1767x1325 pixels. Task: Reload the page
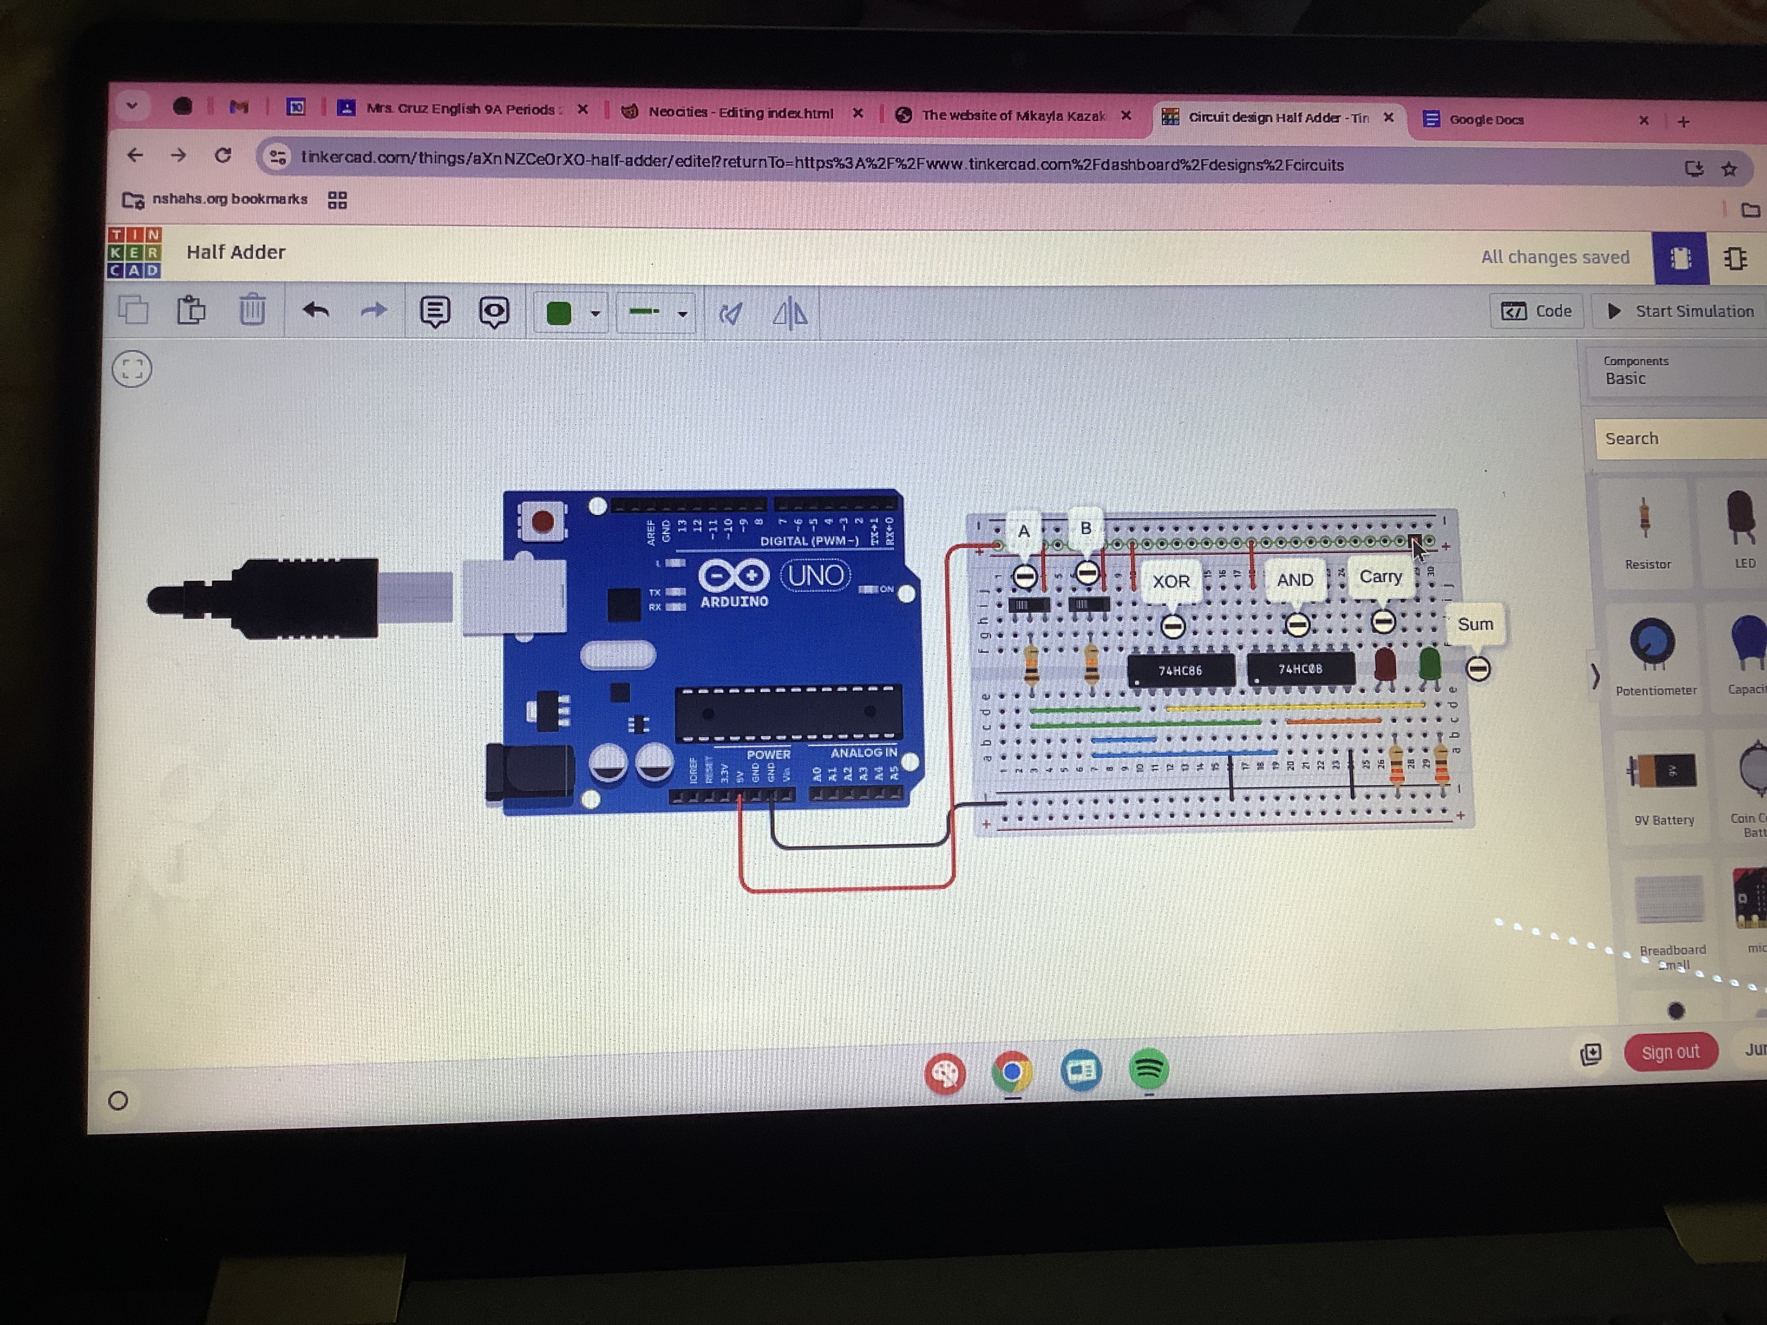(x=223, y=156)
